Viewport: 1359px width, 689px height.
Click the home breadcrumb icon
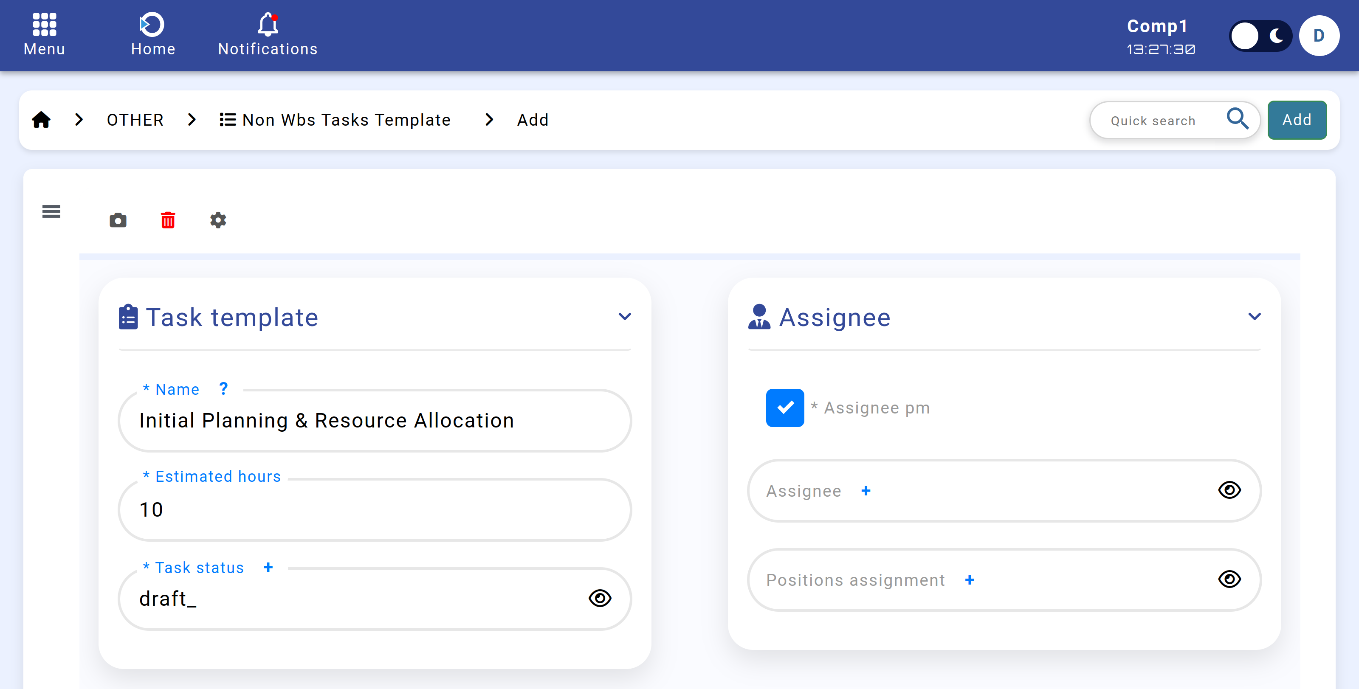(x=41, y=120)
